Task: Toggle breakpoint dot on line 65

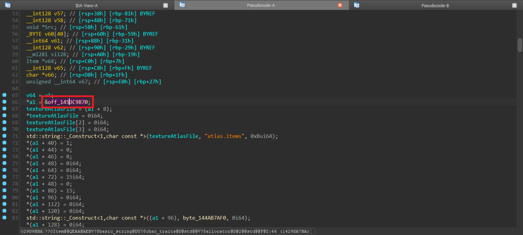Action: tap(4, 95)
